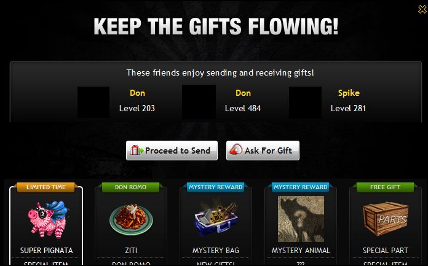Viewport: 428px width, 266px height.
Task: Open profile picture of Don Level 484
Action: pyautogui.click(x=199, y=102)
